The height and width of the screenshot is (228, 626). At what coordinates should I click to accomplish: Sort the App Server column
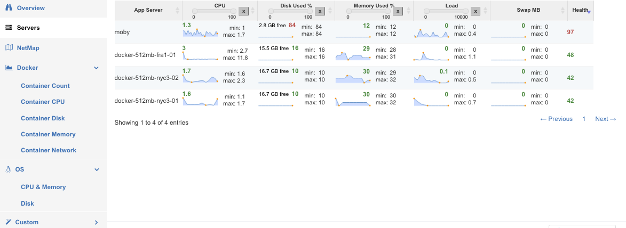tap(177, 10)
